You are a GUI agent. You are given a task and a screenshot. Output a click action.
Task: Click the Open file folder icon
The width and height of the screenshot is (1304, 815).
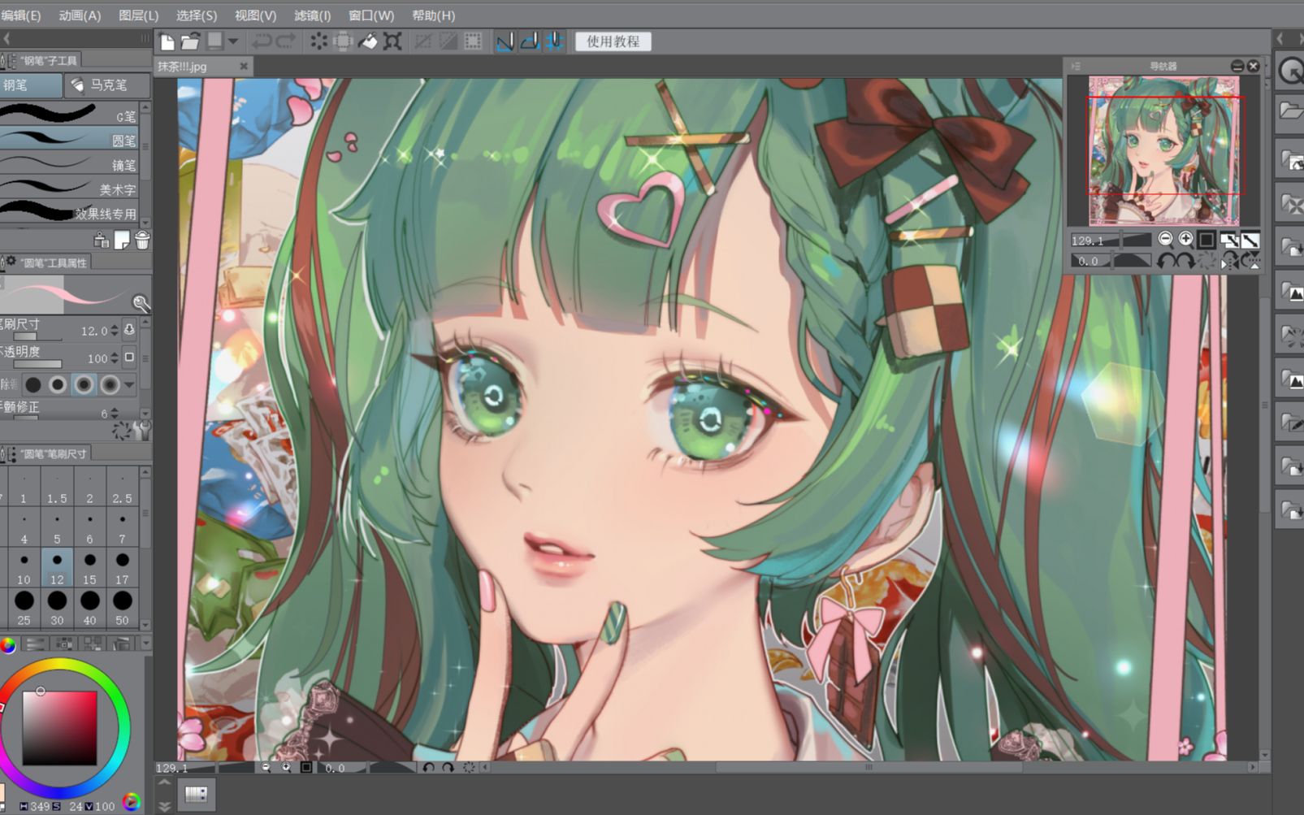pyautogui.click(x=190, y=41)
